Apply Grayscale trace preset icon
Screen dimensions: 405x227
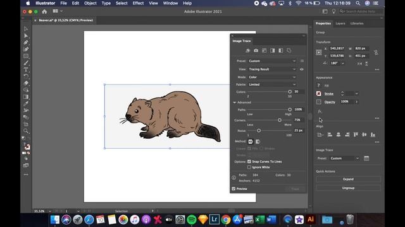pos(273,50)
